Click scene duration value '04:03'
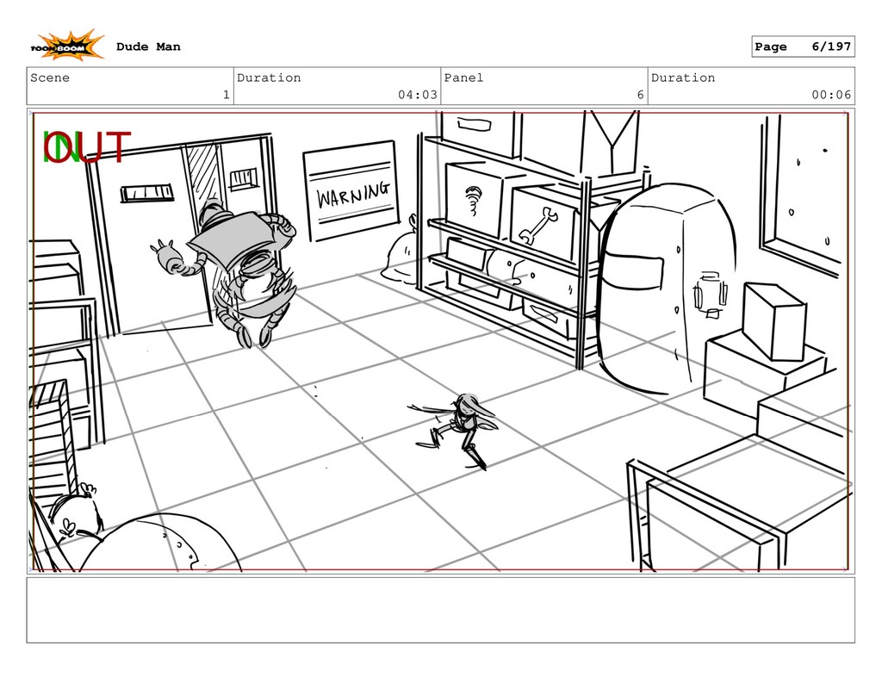The image size is (882, 683). pyautogui.click(x=418, y=95)
